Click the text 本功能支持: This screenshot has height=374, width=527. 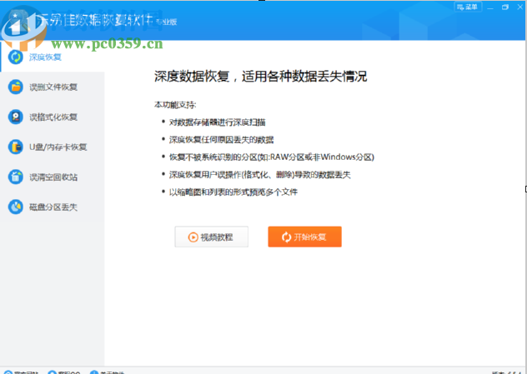[175, 105]
